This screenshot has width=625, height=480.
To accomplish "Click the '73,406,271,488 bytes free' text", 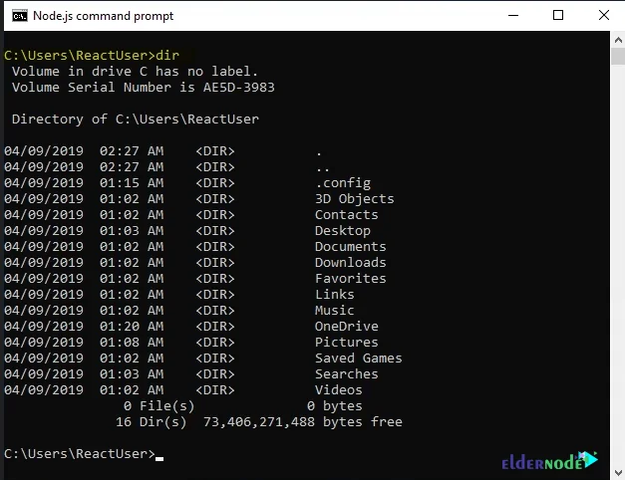I will (302, 422).
